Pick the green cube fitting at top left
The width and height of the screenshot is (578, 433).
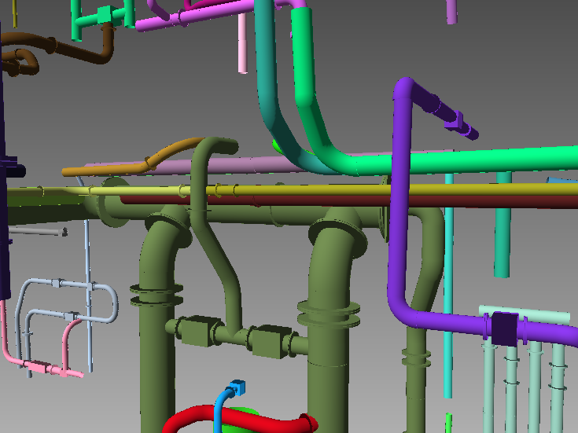tap(105, 16)
